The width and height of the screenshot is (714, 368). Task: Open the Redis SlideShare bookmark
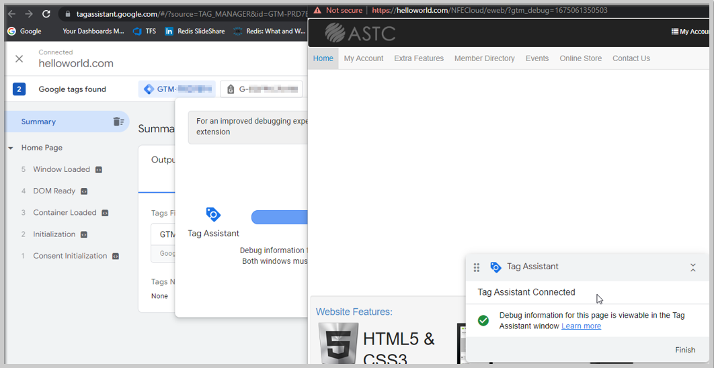point(195,32)
